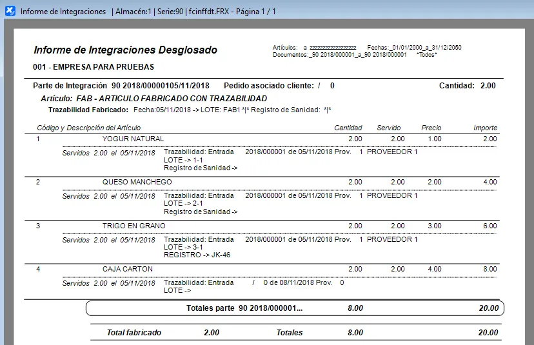Click the 'Totales parte' summary box
The image size is (534, 345).
tap(295, 308)
